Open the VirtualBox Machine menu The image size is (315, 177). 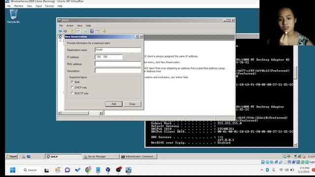click(x=19, y=6)
